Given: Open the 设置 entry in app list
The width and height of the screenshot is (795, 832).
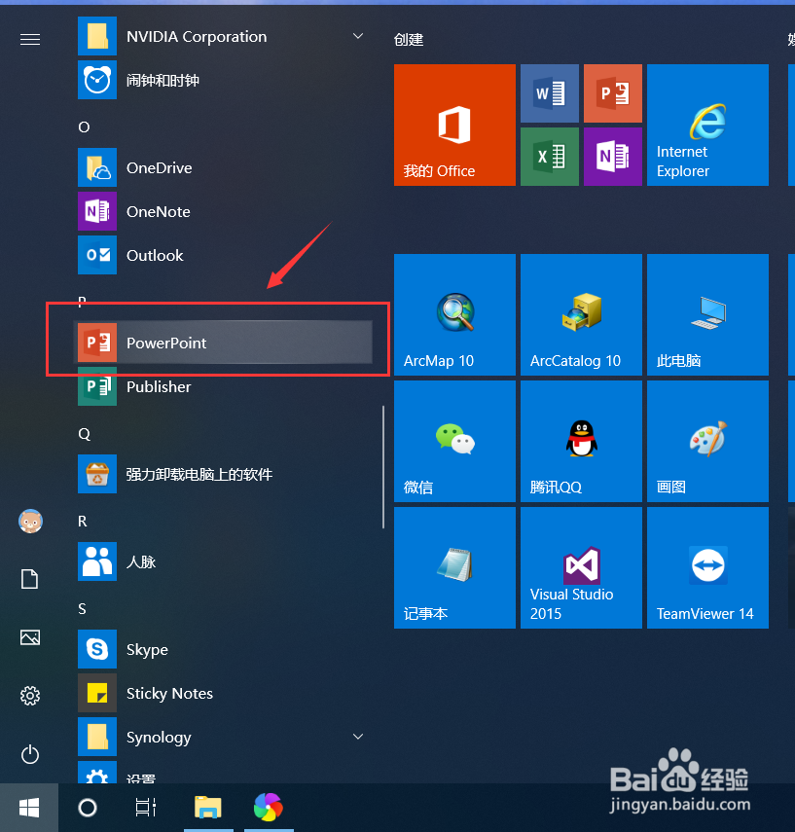Looking at the screenshot, I should coord(223,772).
